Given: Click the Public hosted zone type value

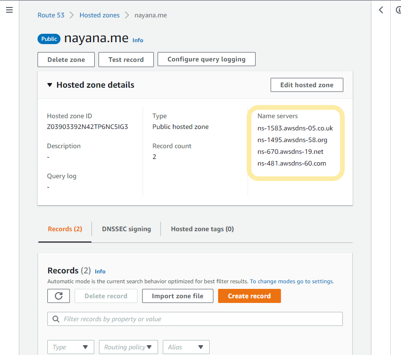Looking at the screenshot, I should coord(181,127).
